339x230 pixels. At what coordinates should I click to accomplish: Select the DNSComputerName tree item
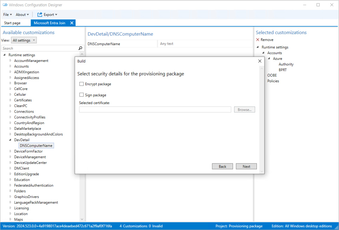(36, 146)
